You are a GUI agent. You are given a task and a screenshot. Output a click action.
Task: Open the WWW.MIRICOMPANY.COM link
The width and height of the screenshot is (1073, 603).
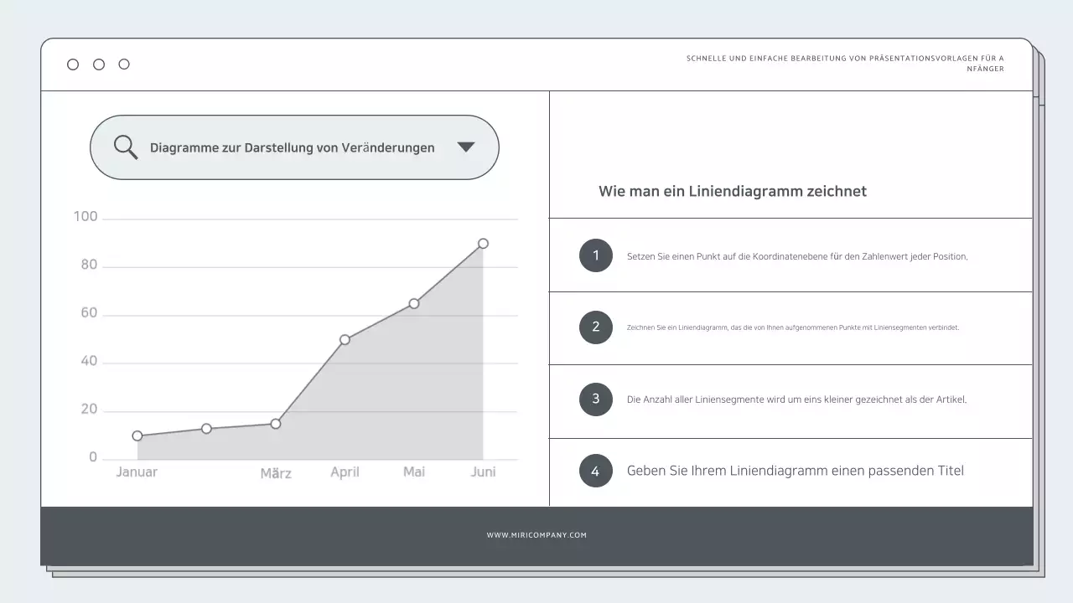(x=536, y=534)
